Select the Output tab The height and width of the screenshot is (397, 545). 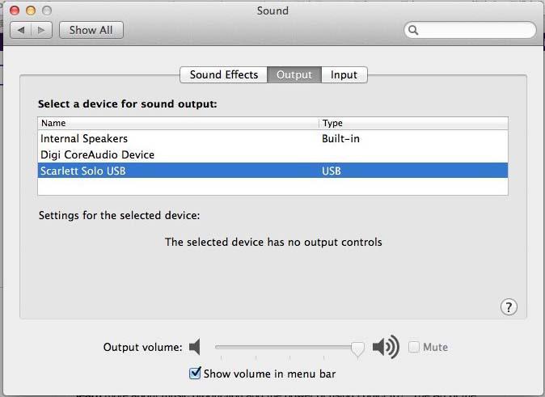294,74
